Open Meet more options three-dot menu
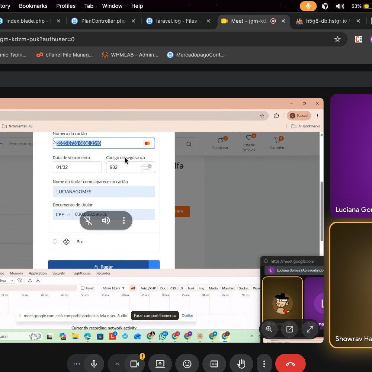The width and height of the screenshot is (372, 372). [264, 364]
